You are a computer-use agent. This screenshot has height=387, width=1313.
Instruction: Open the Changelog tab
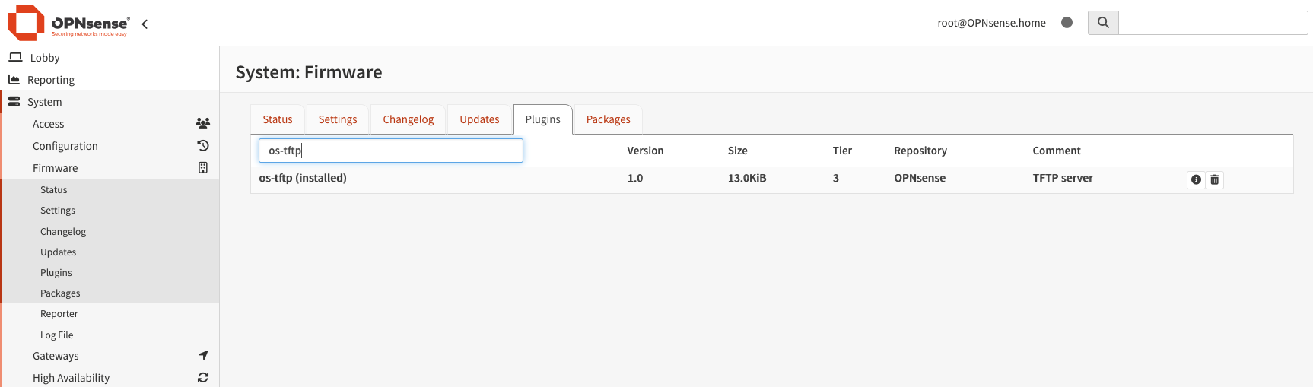[x=408, y=119]
